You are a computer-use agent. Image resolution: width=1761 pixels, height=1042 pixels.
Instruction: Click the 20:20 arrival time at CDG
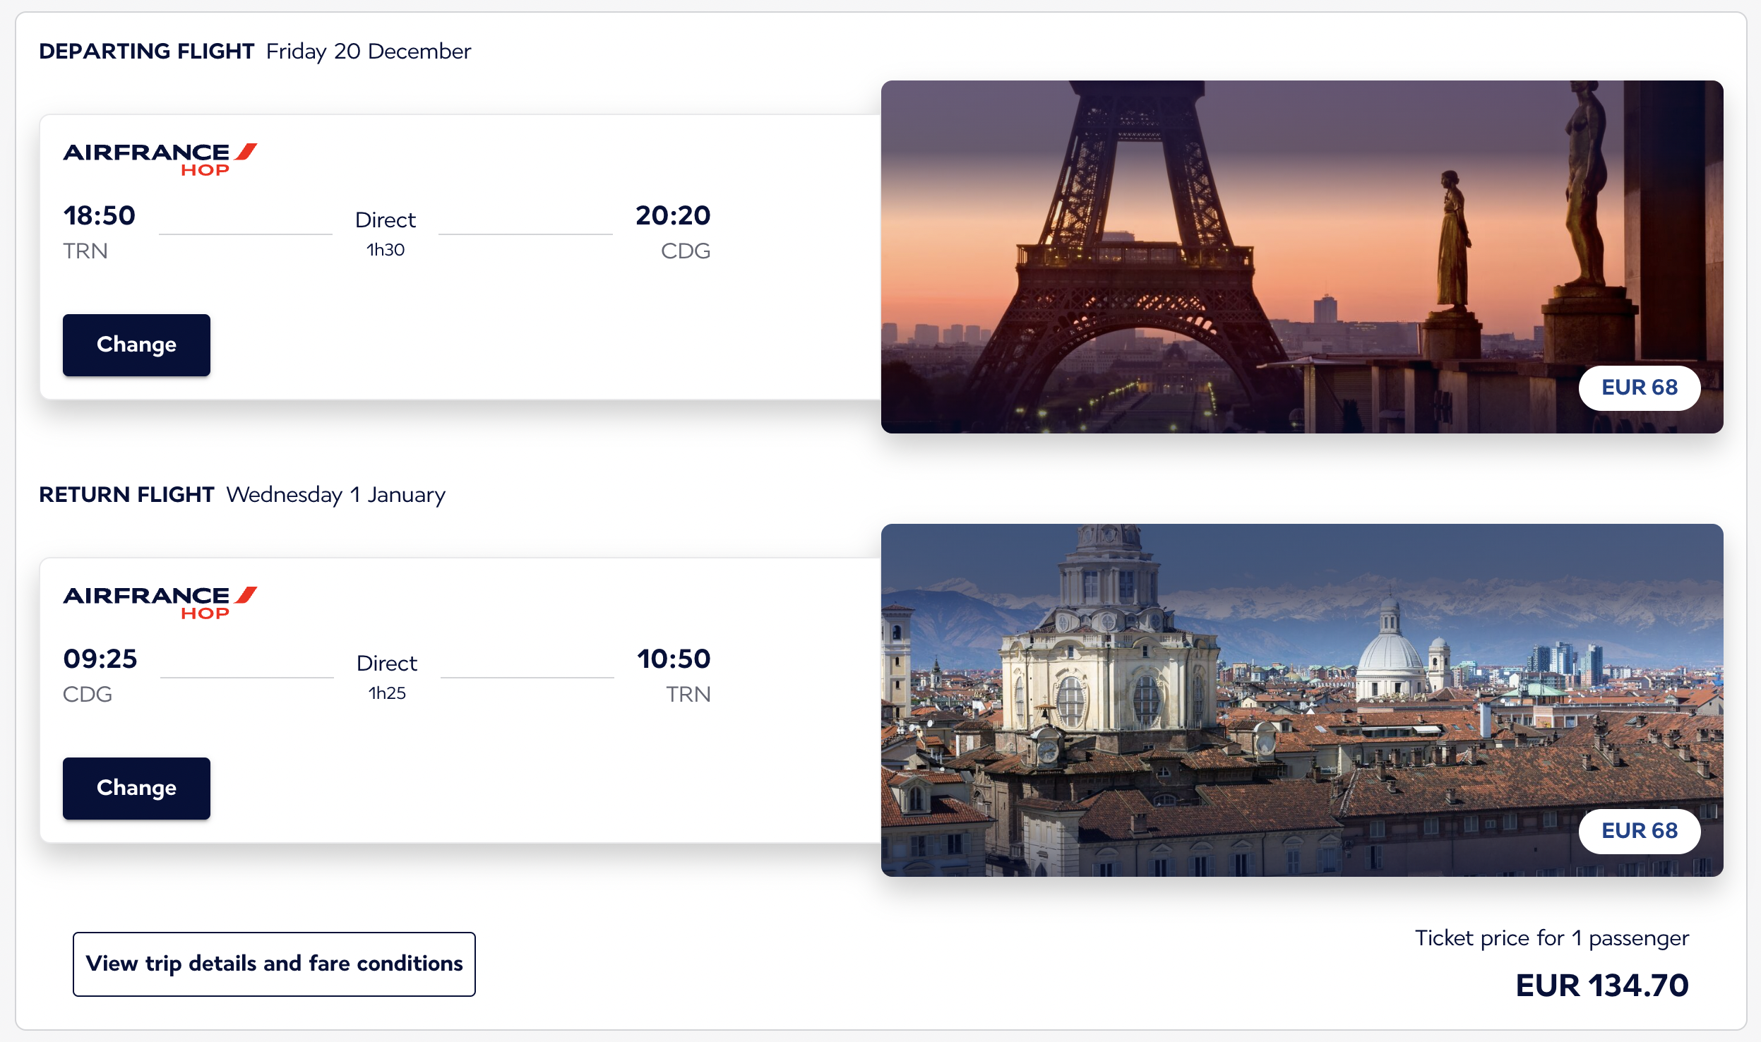pyautogui.click(x=673, y=216)
